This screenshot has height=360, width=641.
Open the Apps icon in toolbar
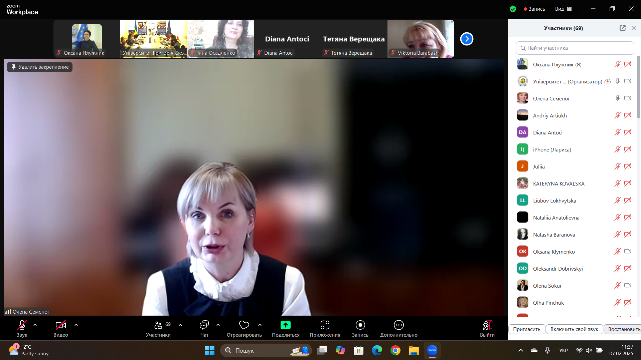click(325, 325)
